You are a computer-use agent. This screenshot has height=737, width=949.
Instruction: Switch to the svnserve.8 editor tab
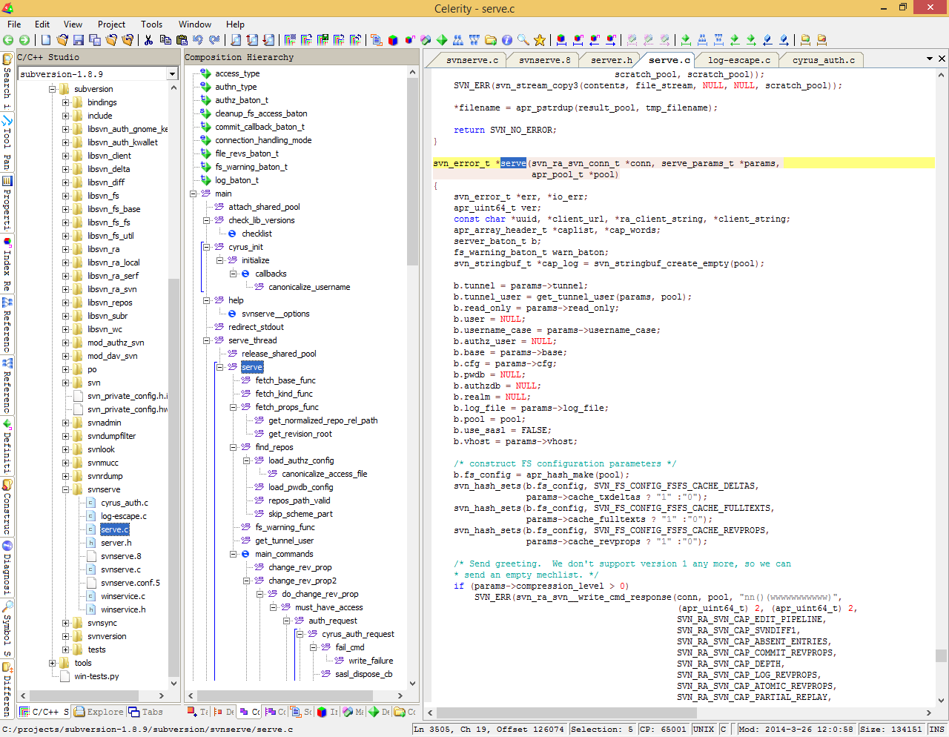pos(545,60)
